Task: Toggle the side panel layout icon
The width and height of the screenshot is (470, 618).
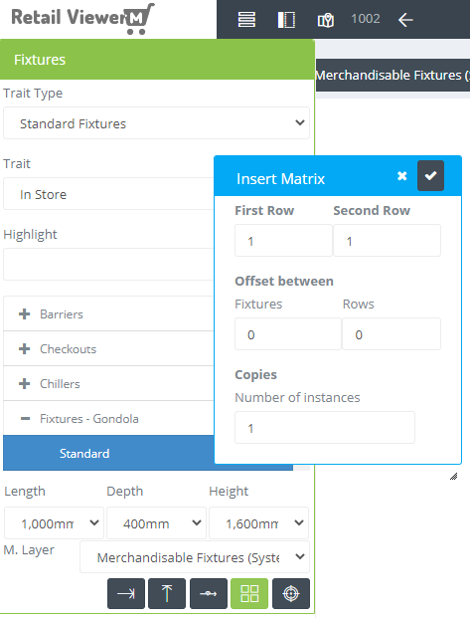Action: 286,19
